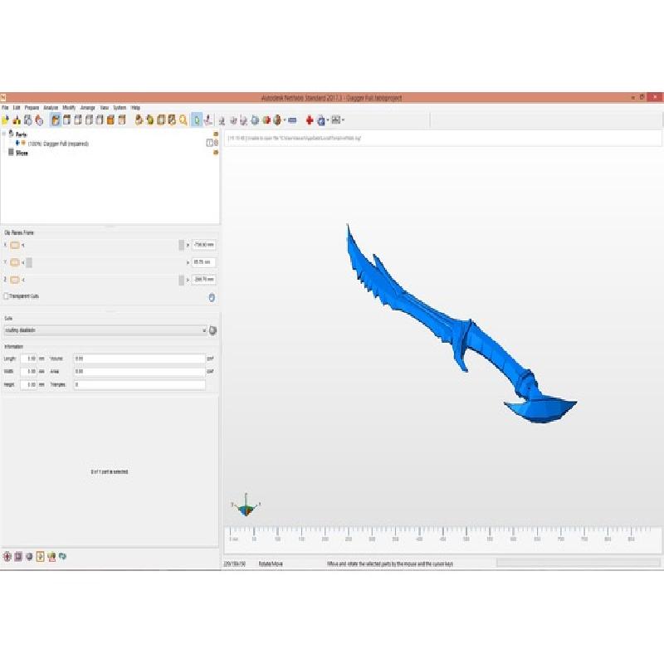Click the blue mouse icon beside Transparent Cuts
Screen dimensions: 664x664
[x=212, y=298]
